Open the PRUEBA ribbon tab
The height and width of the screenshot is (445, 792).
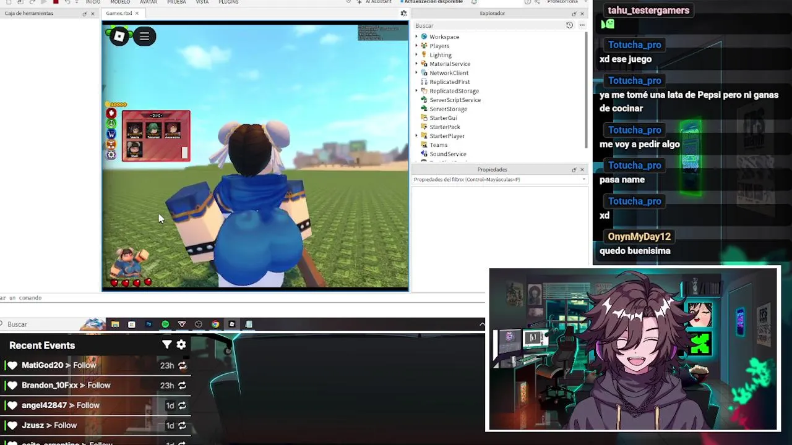point(176,2)
